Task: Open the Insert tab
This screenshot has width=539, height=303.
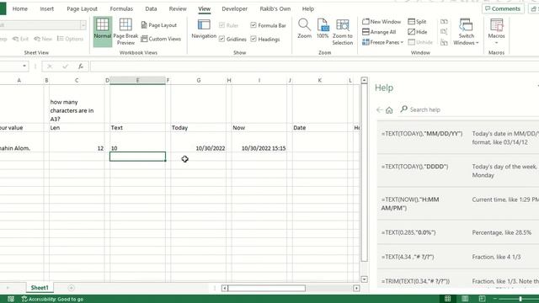Action: coord(47,8)
